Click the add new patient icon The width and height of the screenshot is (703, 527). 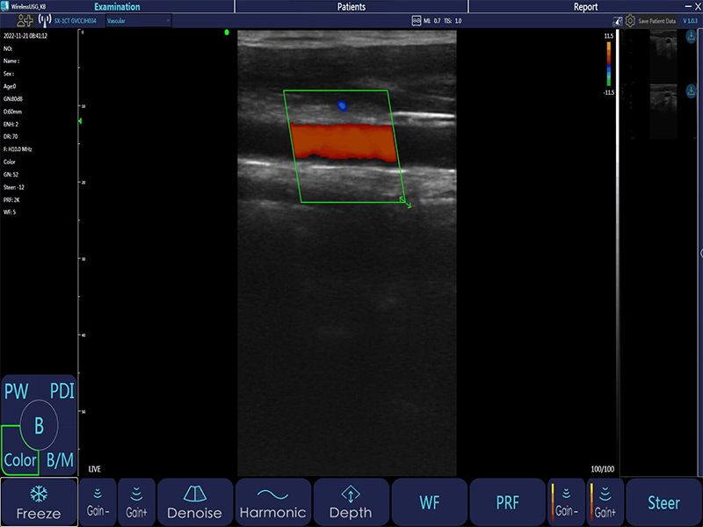[25, 20]
